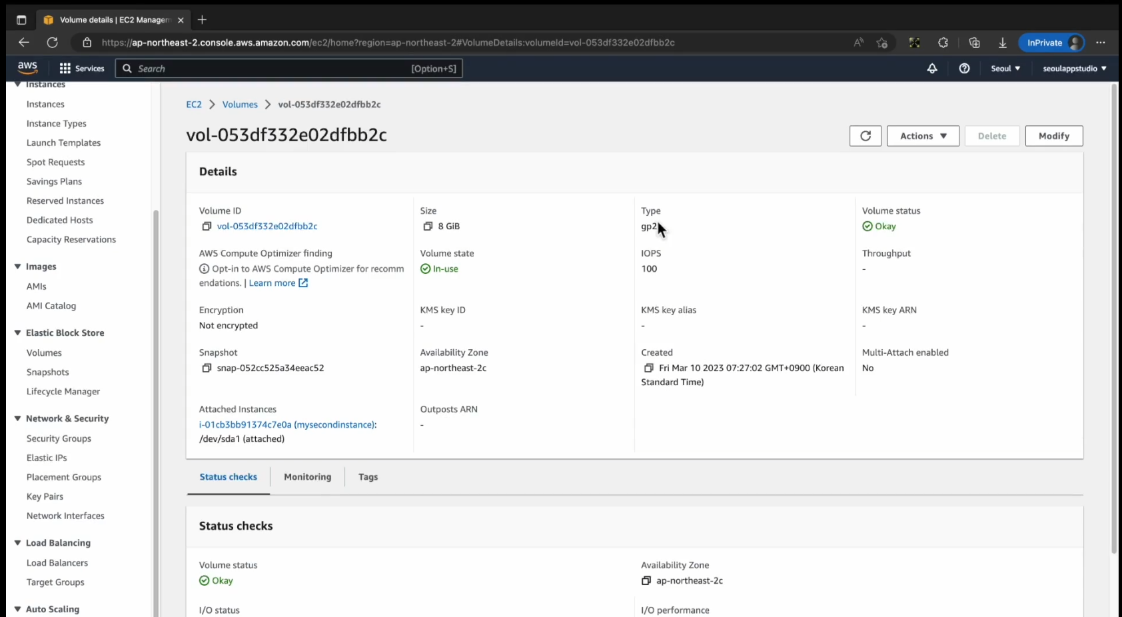Add this page to browser favorites
This screenshot has height=617, width=1122.
pyautogui.click(x=882, y=43)
